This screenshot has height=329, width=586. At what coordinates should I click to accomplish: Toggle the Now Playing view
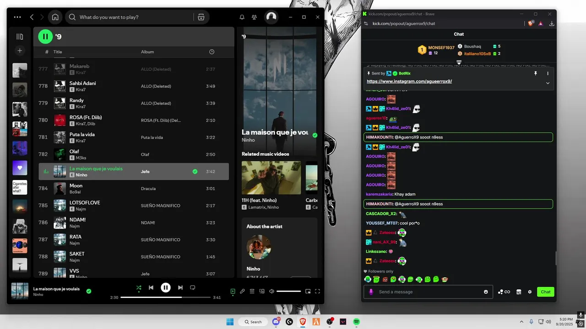click(x=233, y=291)
